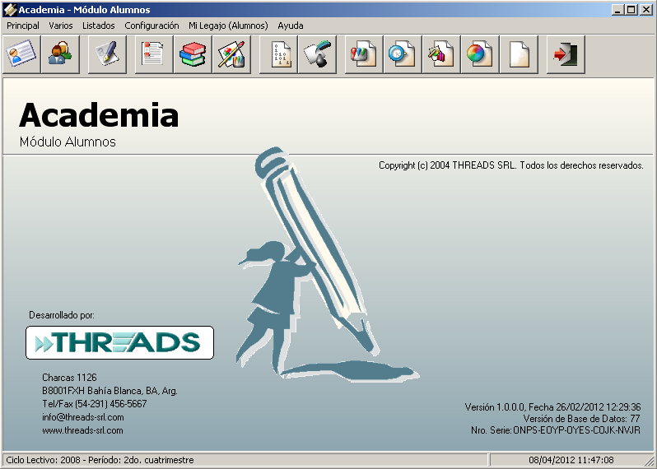Screen dimensions: 657x469
Task: Open the Mi Legajo (Alumnos) menu
Action: 228,26
